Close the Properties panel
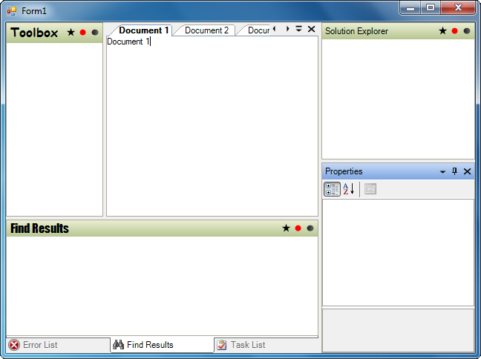The width and height of the screenshot is (481, 359). (x=467, y=171)
